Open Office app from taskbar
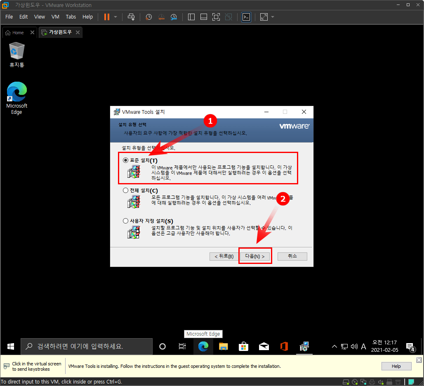Viewport: 424px width, 386px height. pos(284,346)
